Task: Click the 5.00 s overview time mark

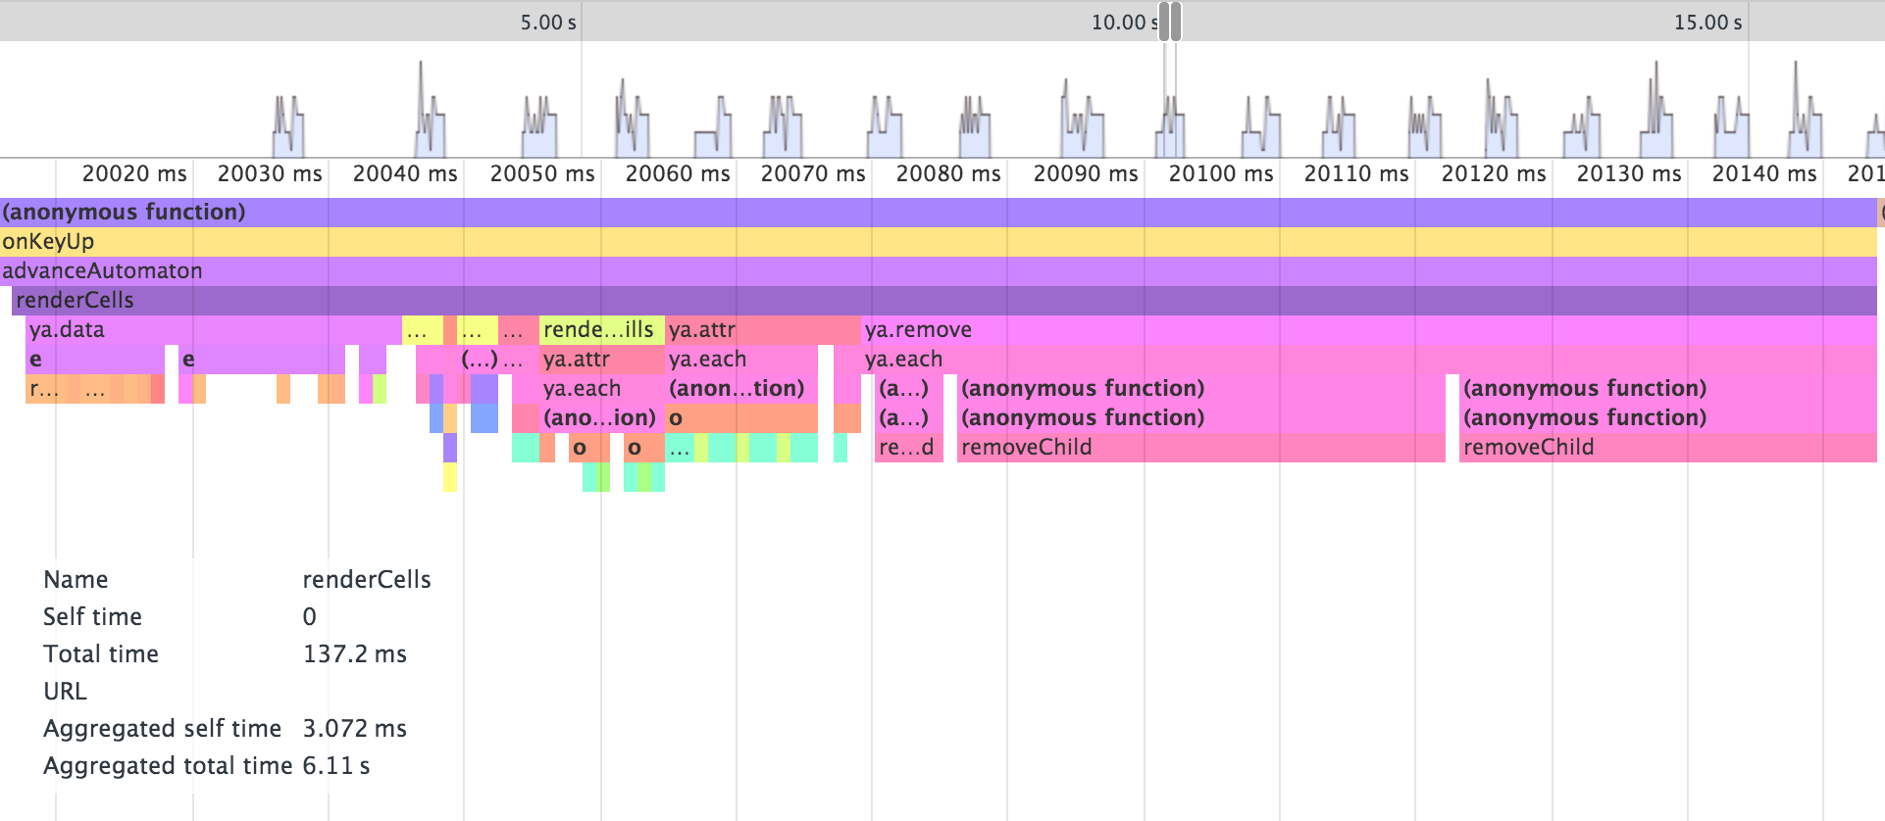Action: (x=548, y=23)
